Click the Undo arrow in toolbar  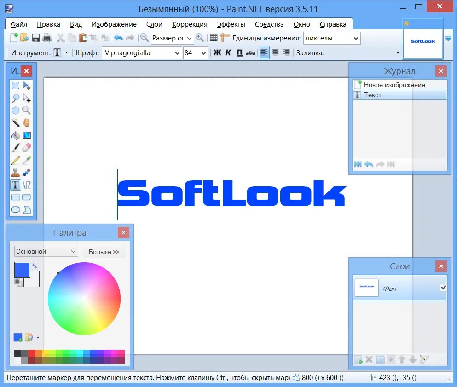pyautogui.click(x=118, y=38)
